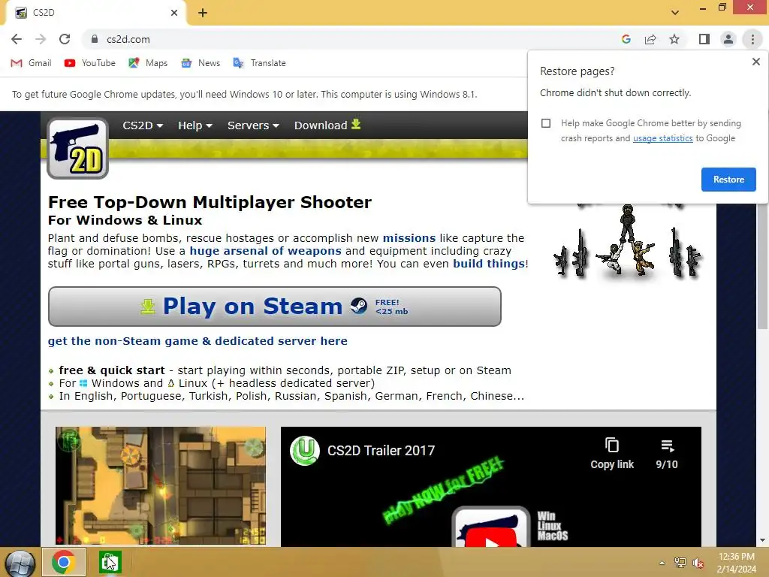
Task: Click the video channel avatar icon
Action: pyautogui.click(x=305, y=451)
